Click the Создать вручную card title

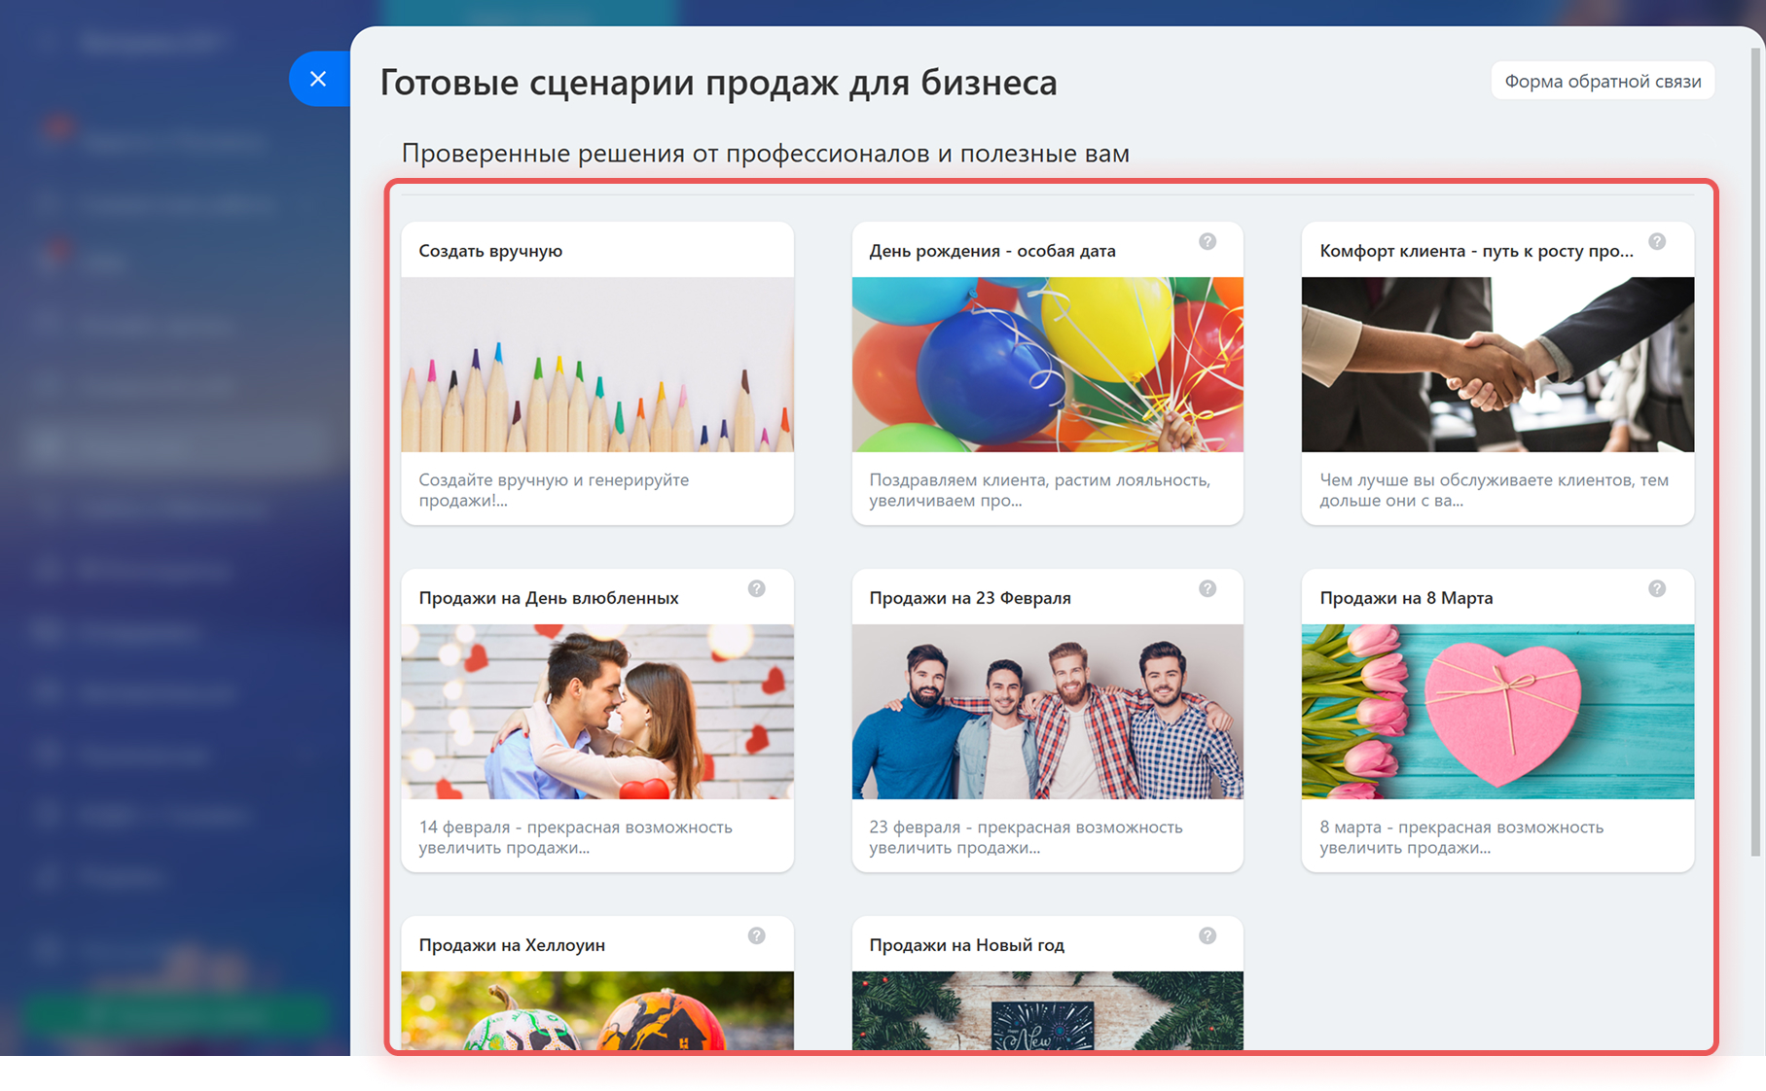(490, 251)
